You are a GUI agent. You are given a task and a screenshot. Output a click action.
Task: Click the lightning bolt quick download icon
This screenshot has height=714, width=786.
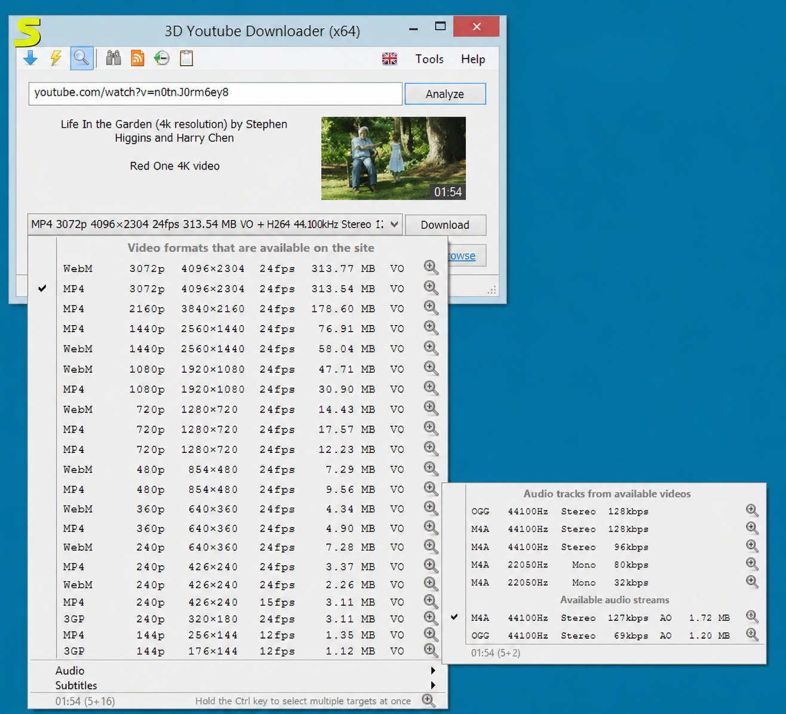[x=56, y=59]
